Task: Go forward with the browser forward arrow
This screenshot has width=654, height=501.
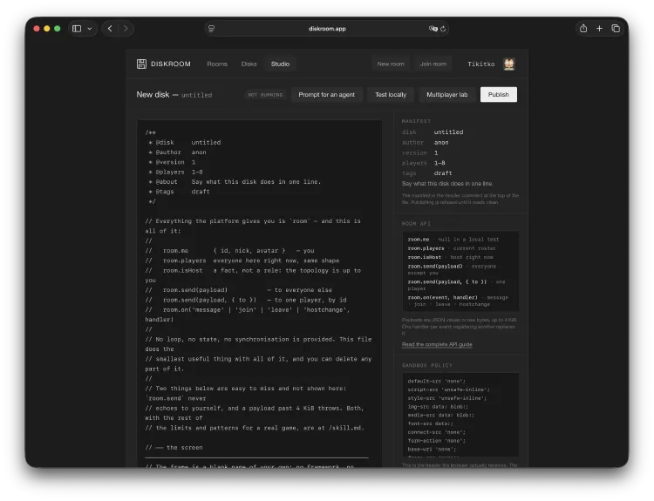Action: click(x=125, y=29)
